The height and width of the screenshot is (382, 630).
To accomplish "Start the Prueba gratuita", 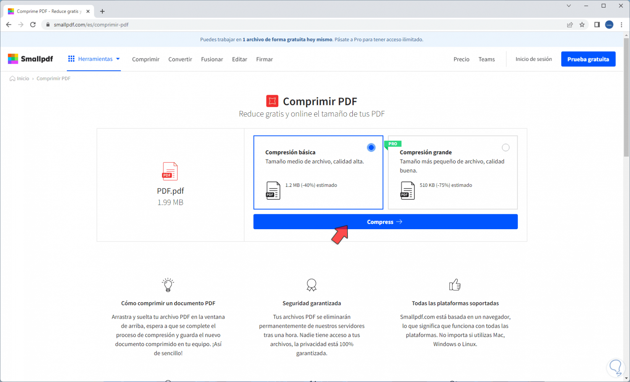I will [x=588, y=59].
